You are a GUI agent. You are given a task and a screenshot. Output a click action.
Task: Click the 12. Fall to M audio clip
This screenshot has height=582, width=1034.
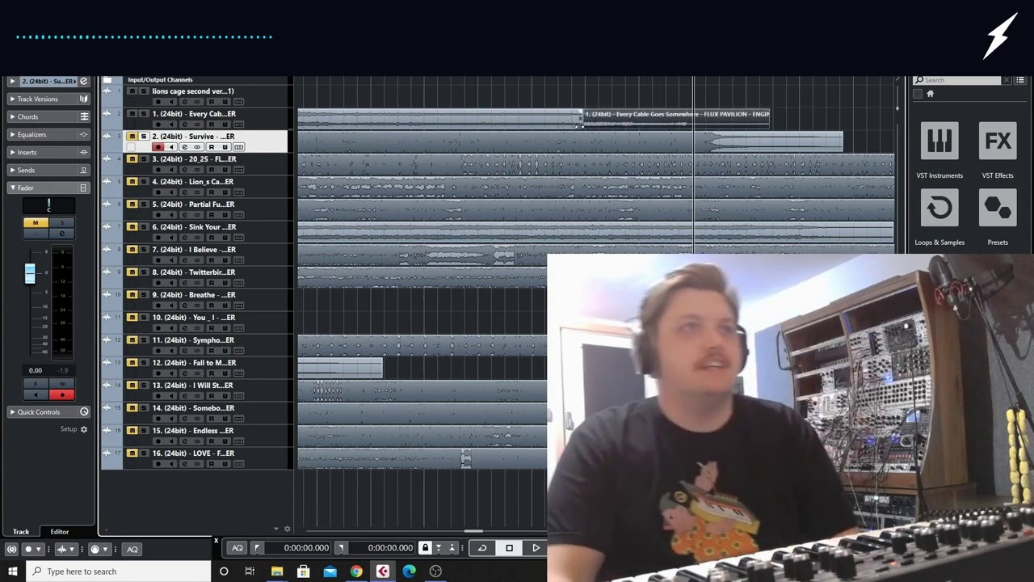(x=339, y=369)
